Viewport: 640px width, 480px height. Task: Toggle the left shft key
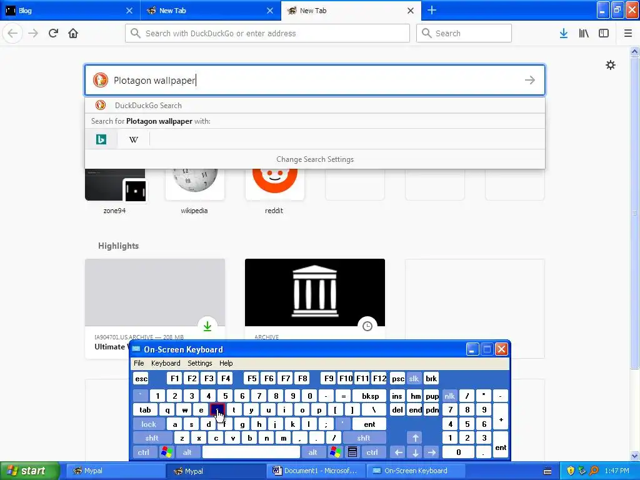(x=151, y=438)
